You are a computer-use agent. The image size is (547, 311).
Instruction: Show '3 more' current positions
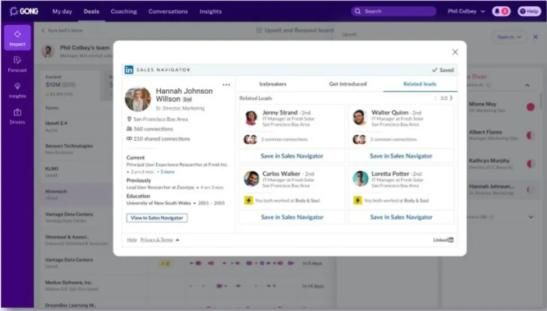point(166,172)
